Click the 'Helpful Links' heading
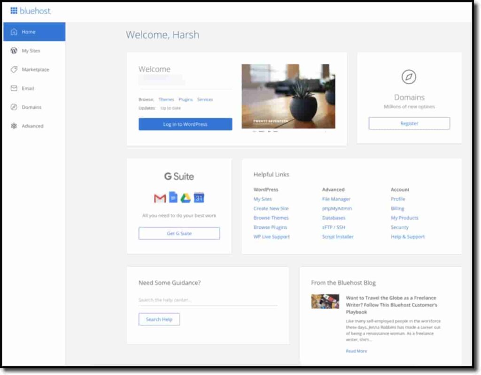The width and height of the screenshot is (481, 375). [x=271, y=174]
